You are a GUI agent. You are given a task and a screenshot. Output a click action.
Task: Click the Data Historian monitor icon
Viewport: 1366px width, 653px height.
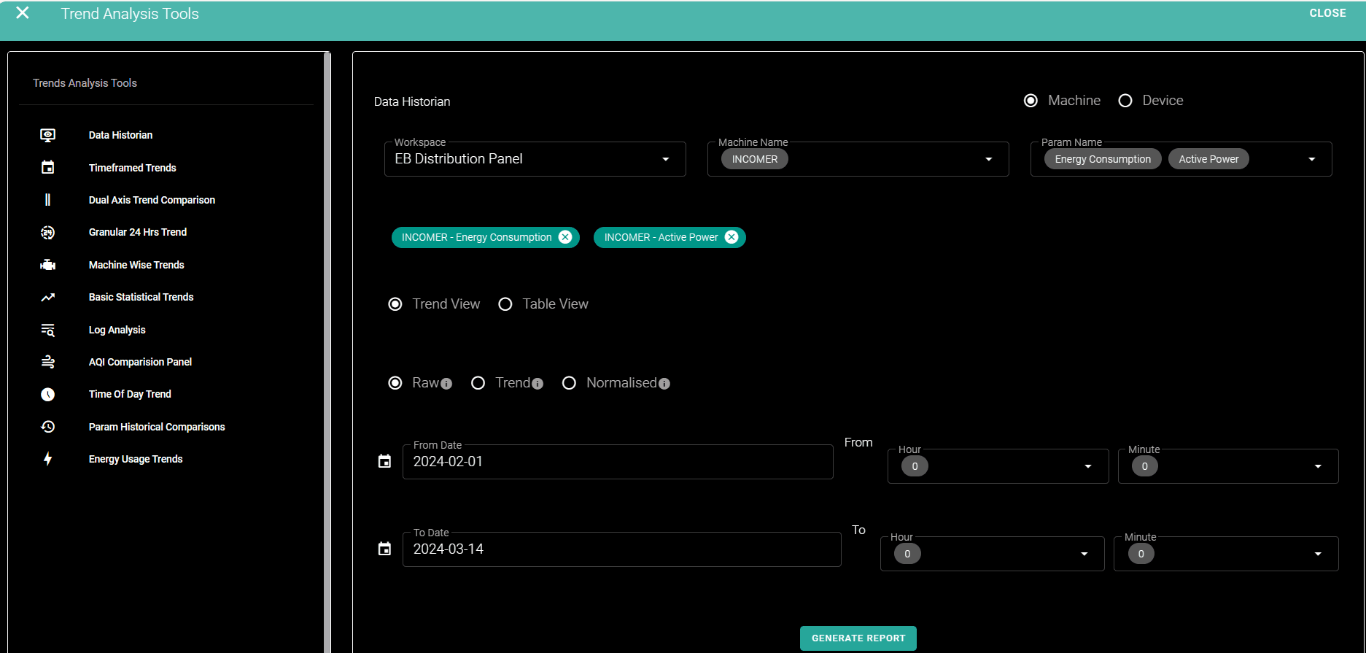pos(47,135)
